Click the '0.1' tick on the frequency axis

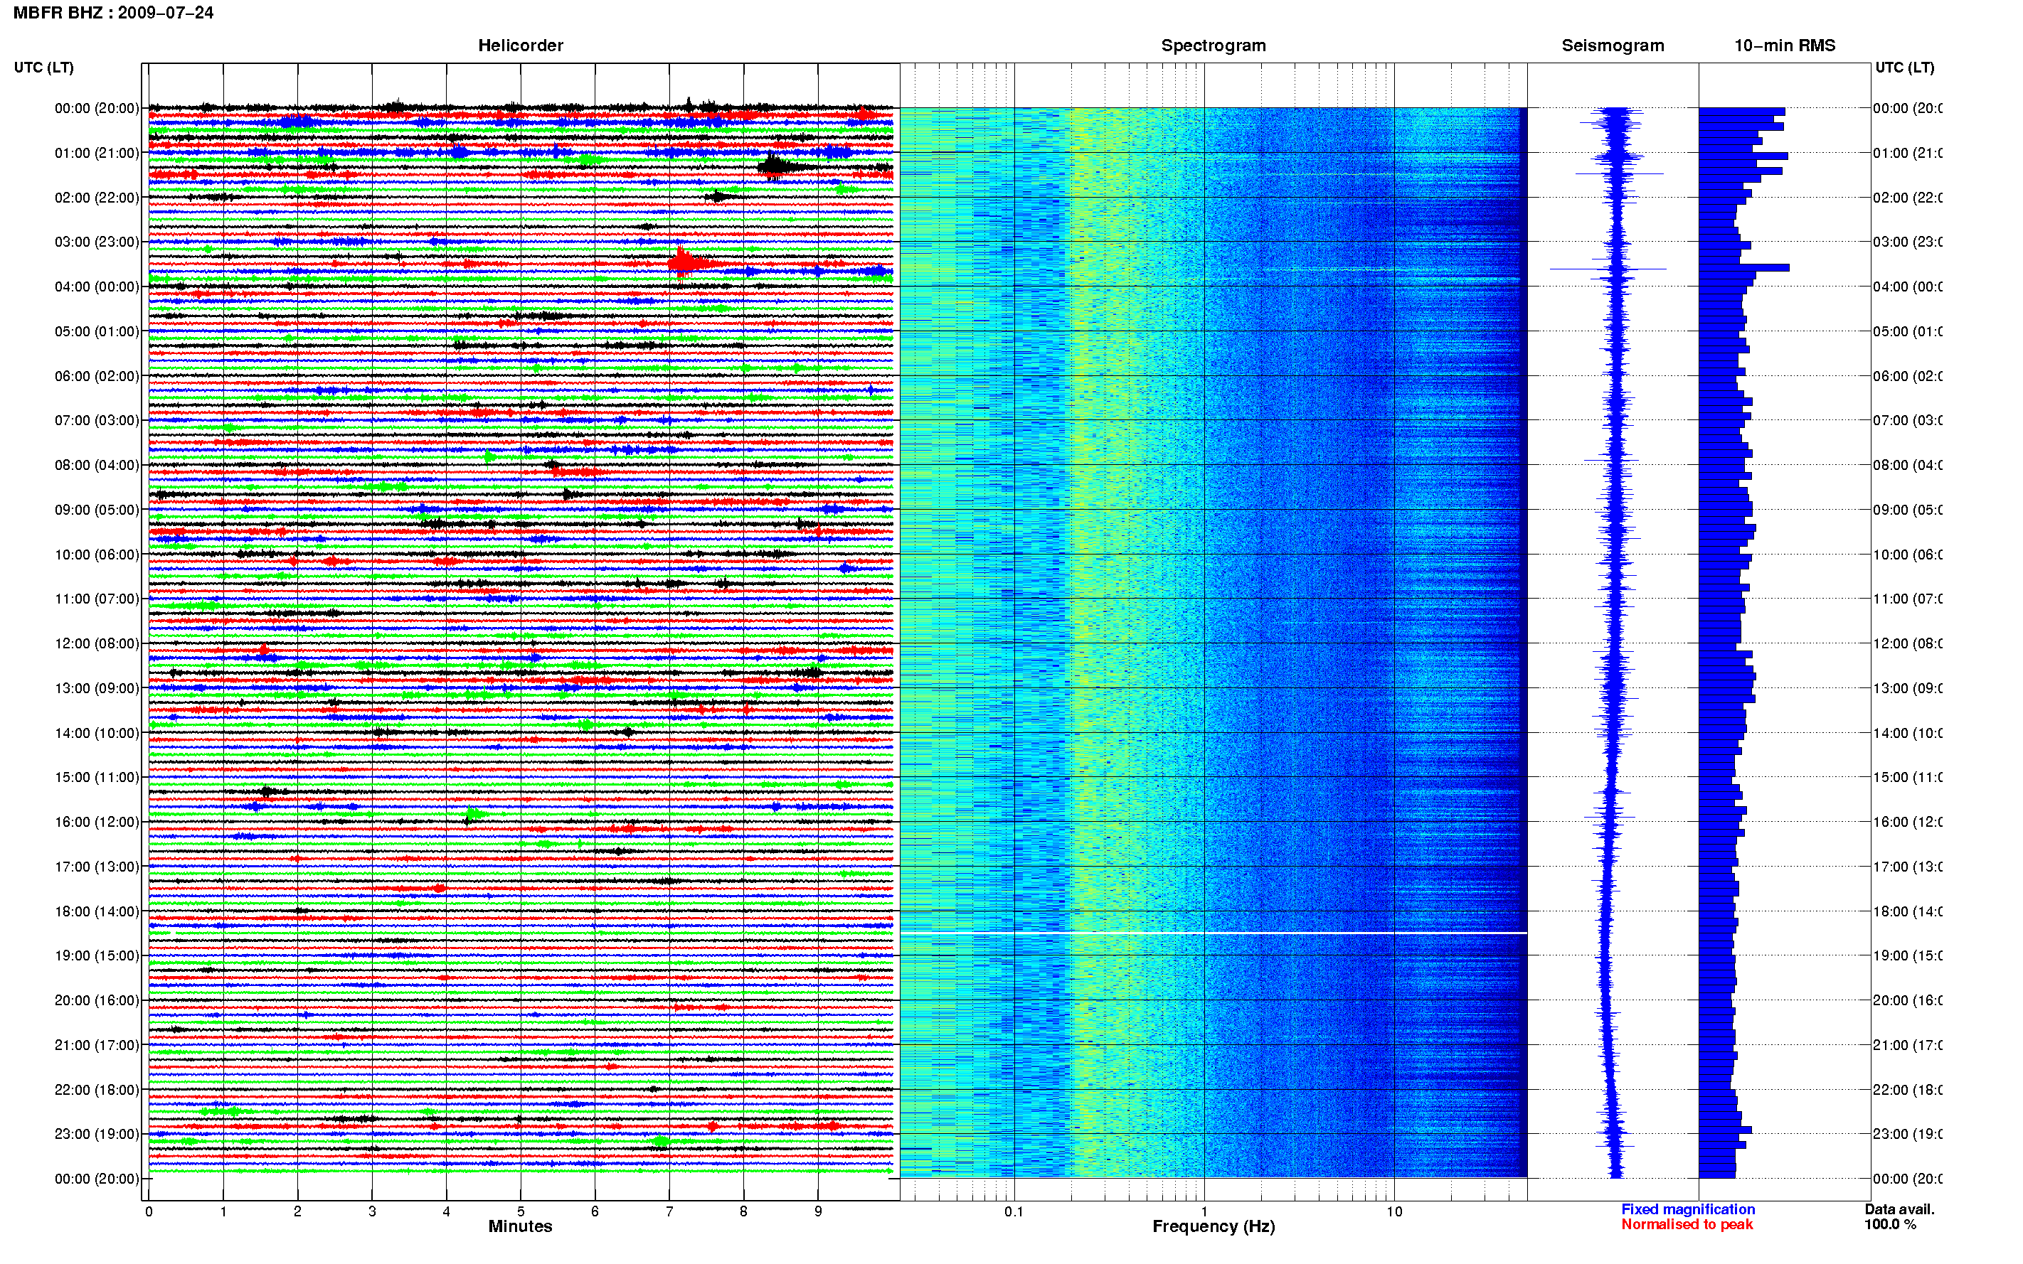1014,1211
